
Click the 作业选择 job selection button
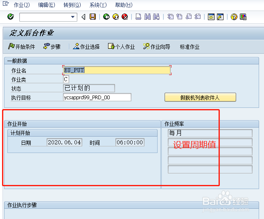tap(86, 47)
